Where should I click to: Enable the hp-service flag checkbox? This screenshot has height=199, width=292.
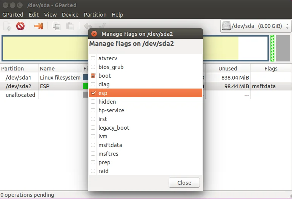pos(93,110)
